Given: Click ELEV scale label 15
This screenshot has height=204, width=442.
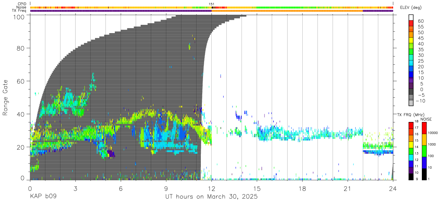Looking at the screenshot, I should (420, 72).
